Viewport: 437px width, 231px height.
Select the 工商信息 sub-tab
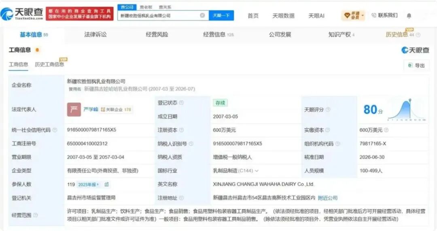point(18,64)
